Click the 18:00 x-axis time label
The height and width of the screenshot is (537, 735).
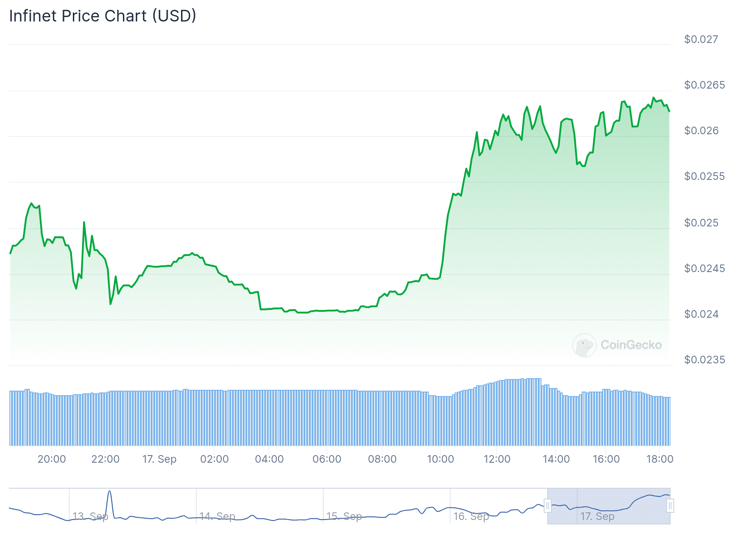(x=660, y=459)
